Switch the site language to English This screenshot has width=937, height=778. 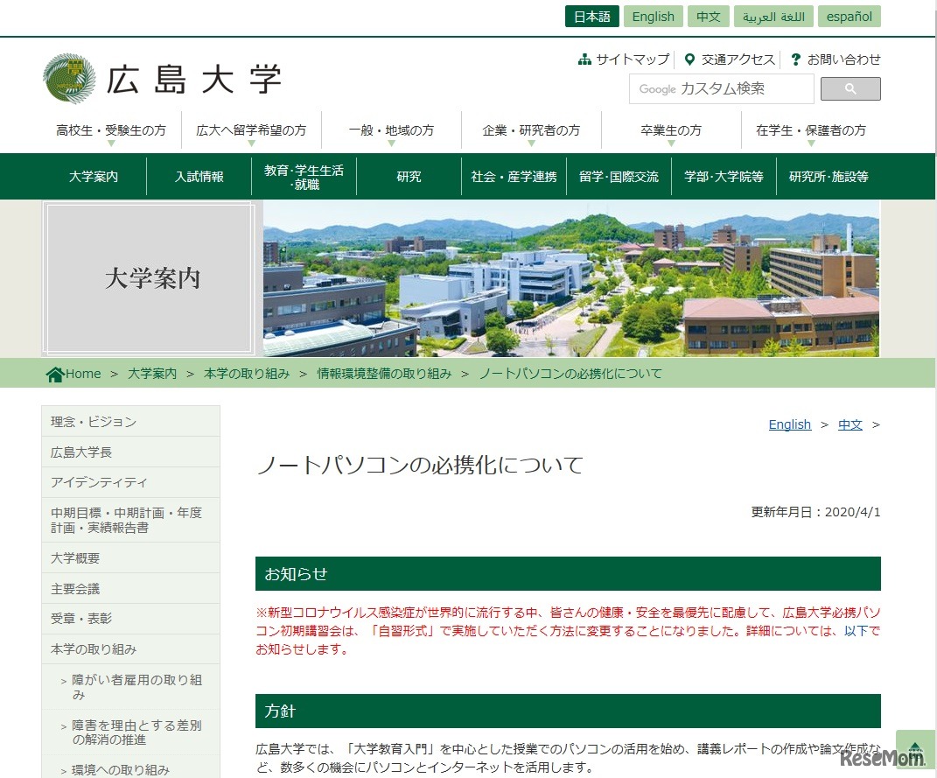[653, 16]
